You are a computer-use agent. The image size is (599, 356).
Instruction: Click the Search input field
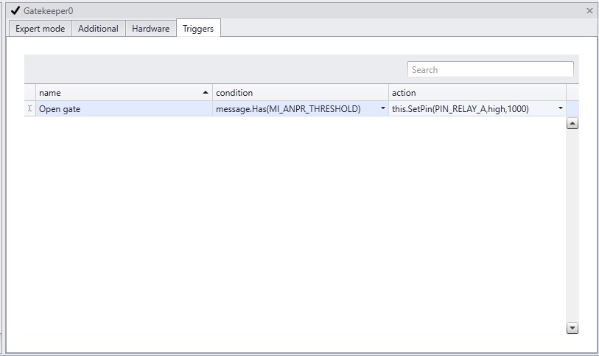point(491,69)
